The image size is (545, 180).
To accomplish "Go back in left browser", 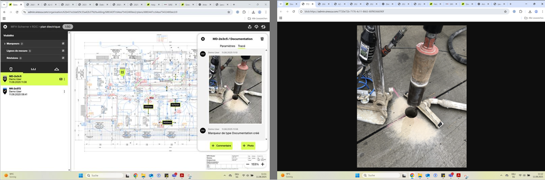I will (5, 12).
